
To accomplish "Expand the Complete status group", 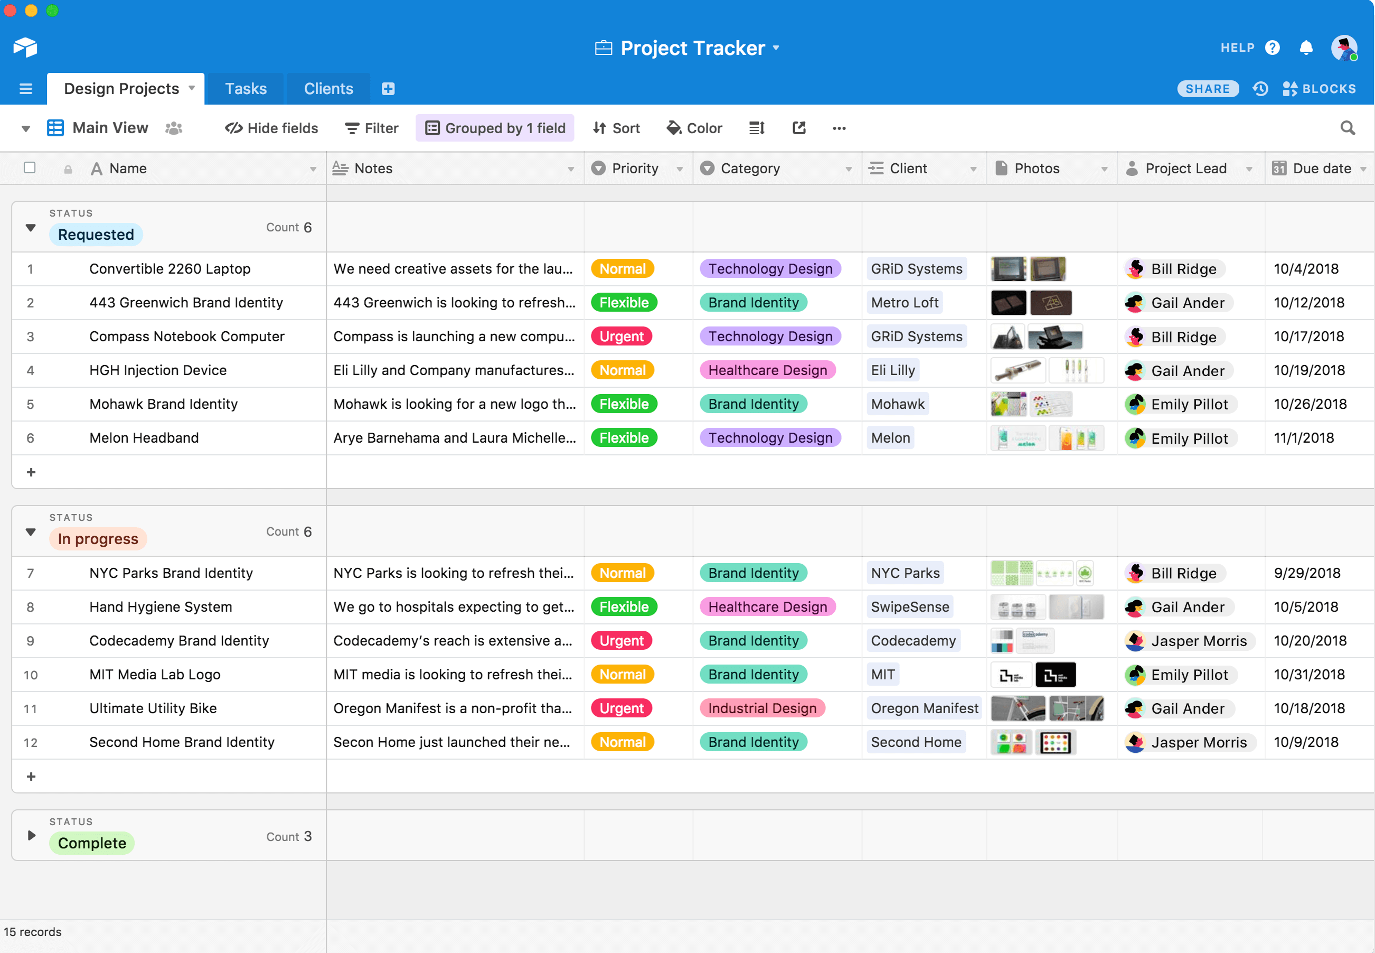I will coord(31,835).
